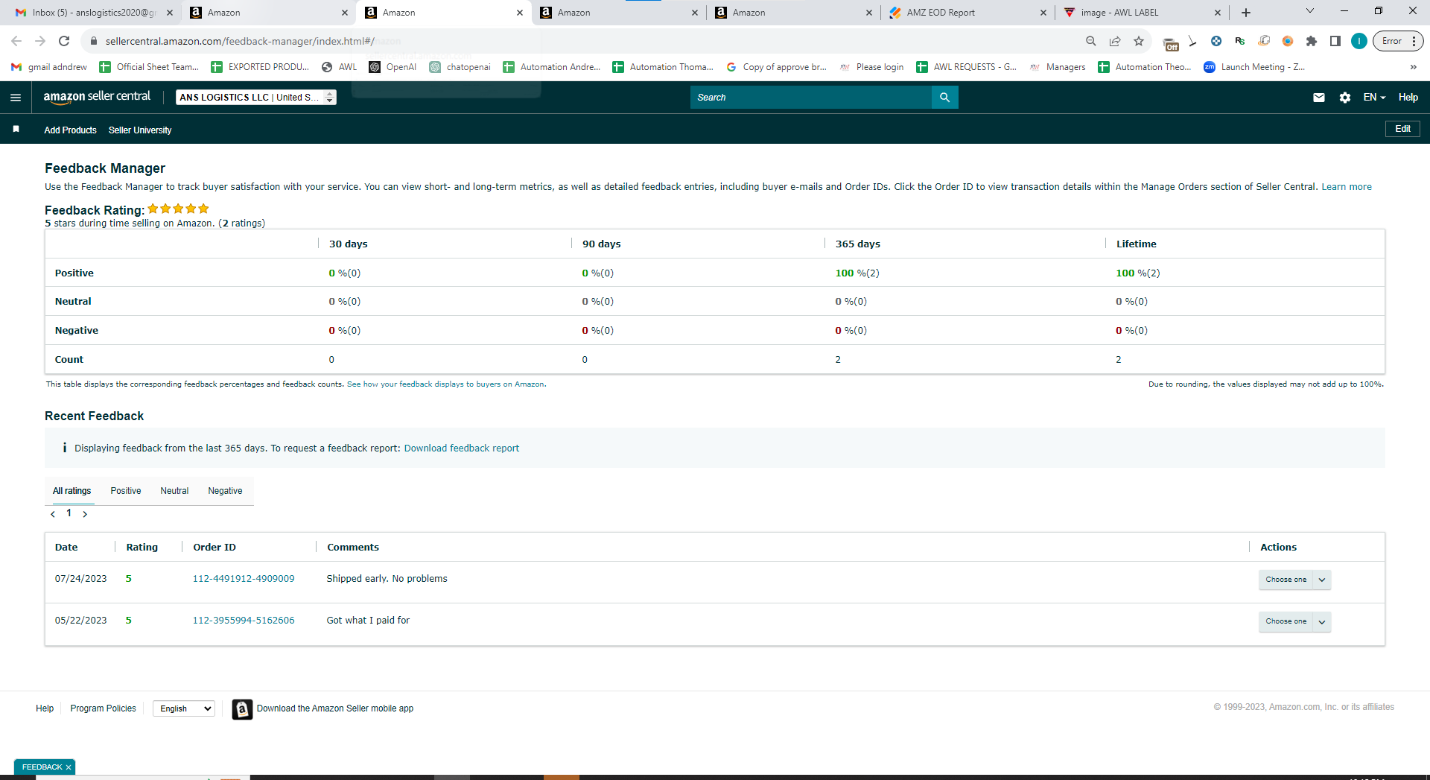Open the Help link in header
The width and height of the screenshot is (1430, 780).
pyautogui.click(x=1408, y=98)
